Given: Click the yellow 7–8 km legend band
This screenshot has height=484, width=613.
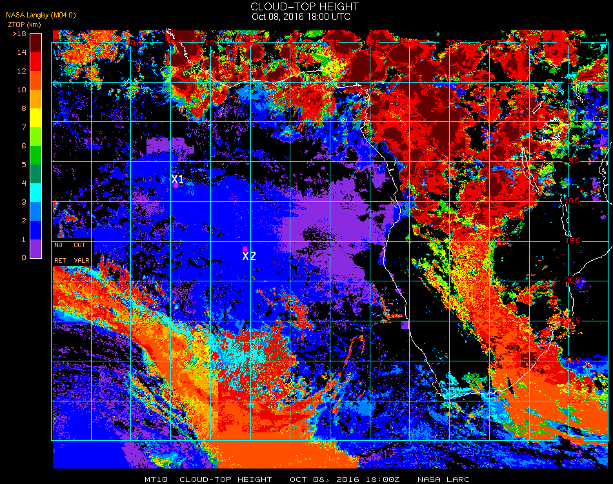Looking at the screenshot, I should [35, 118].
